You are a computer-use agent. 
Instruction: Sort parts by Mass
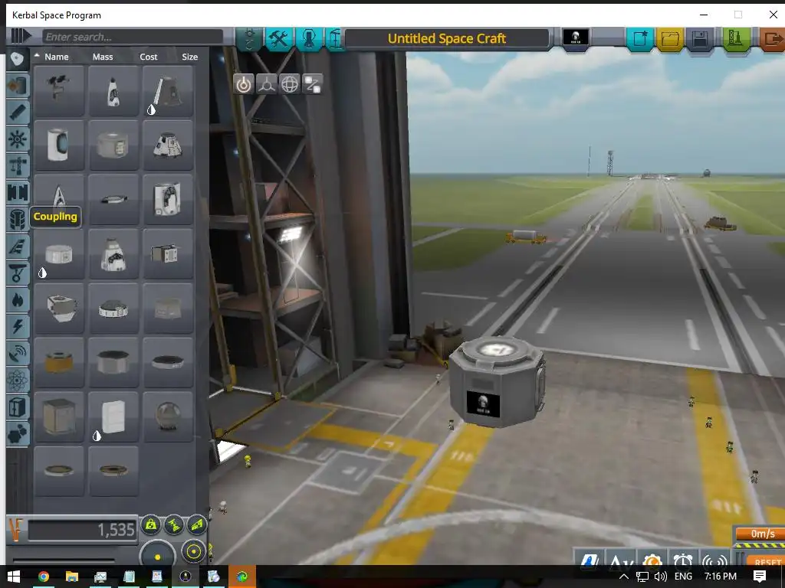tap(103, 57)
